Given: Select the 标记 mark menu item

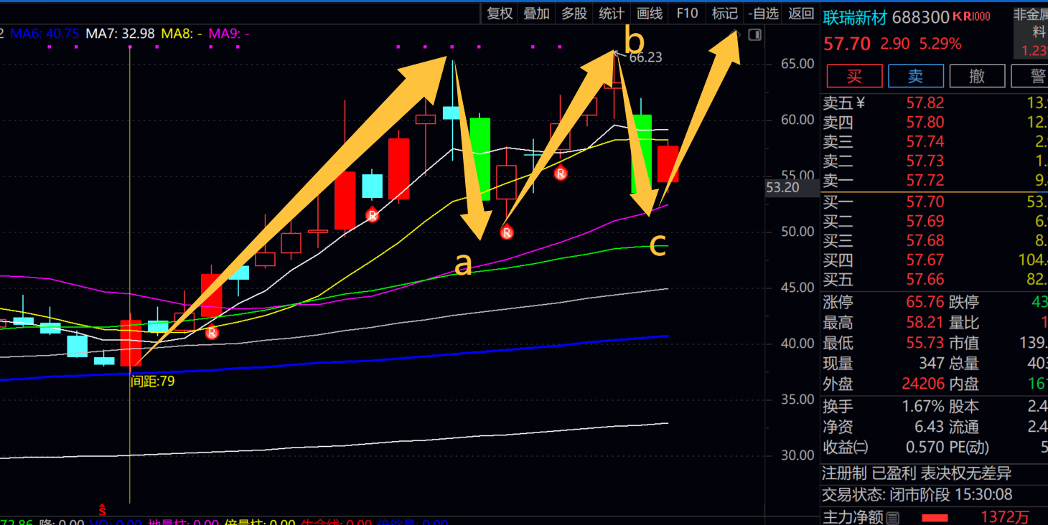Looking at the screenshot, I should coord(724,13).
